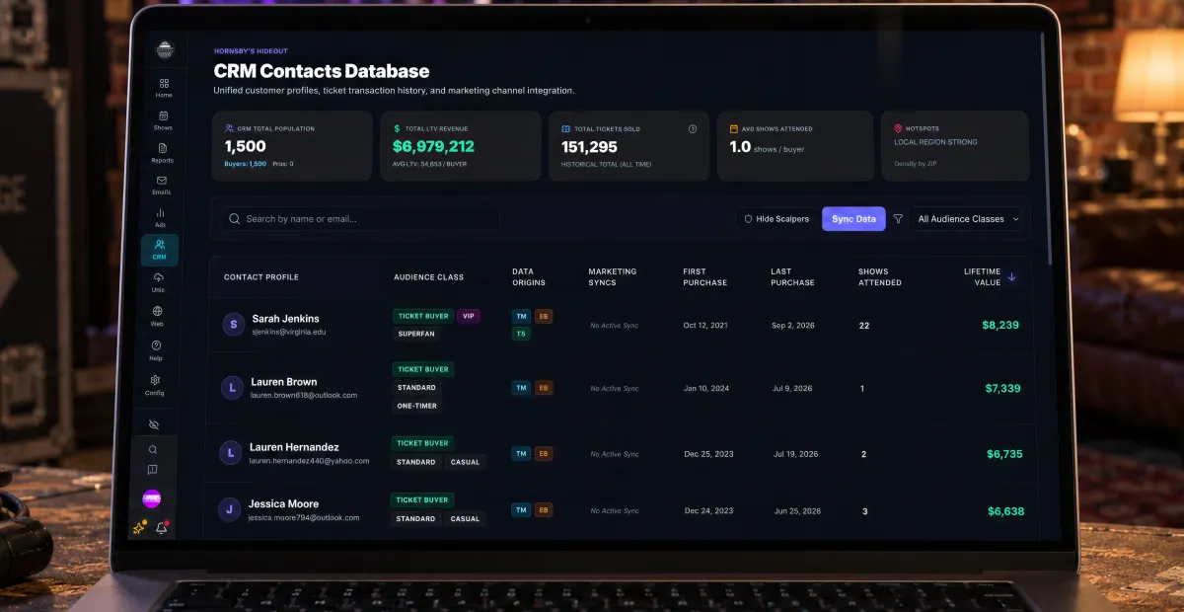The height and width of the screenshot is (612, 1184).
Task: Open the Ads section in sidebar
Action: click(160, 217)
